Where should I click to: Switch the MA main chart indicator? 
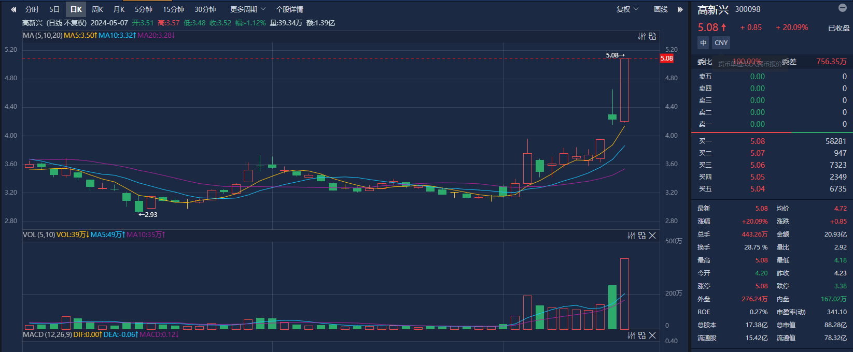pyautogui.click(x=652, y=36)
